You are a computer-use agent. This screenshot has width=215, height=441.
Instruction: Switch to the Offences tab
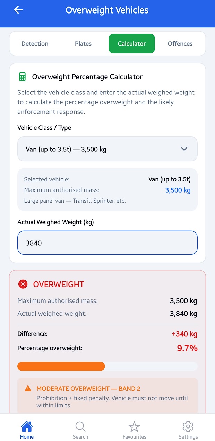[180, 44]
